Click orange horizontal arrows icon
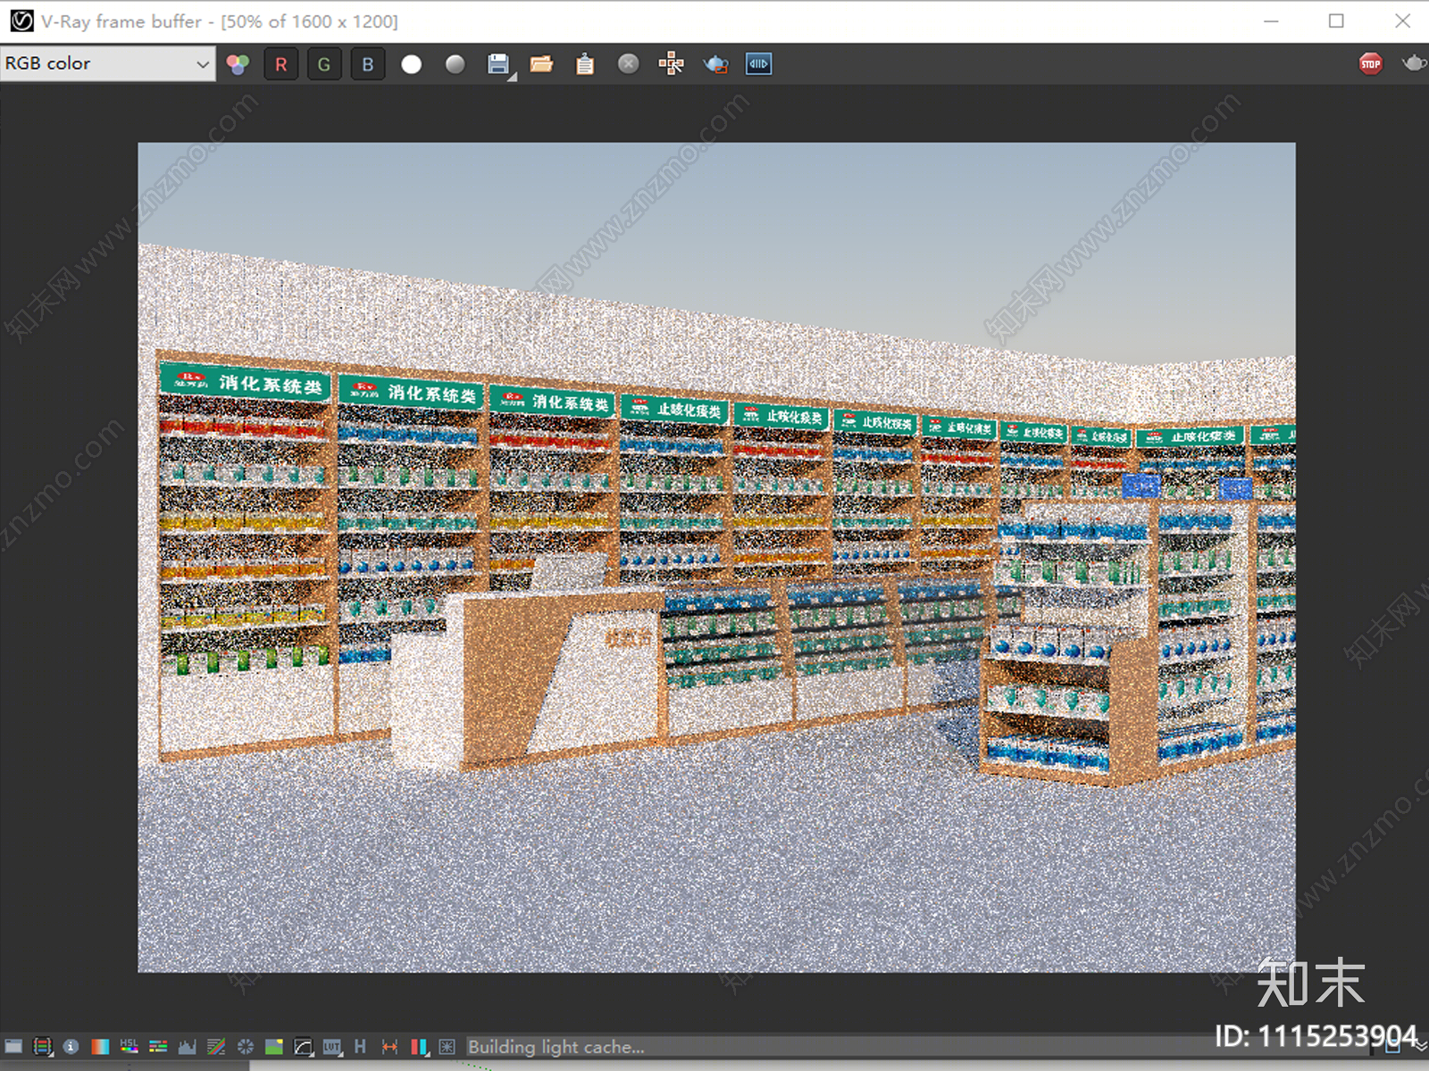1429x1071 pixels. [x=389, y=1046]
